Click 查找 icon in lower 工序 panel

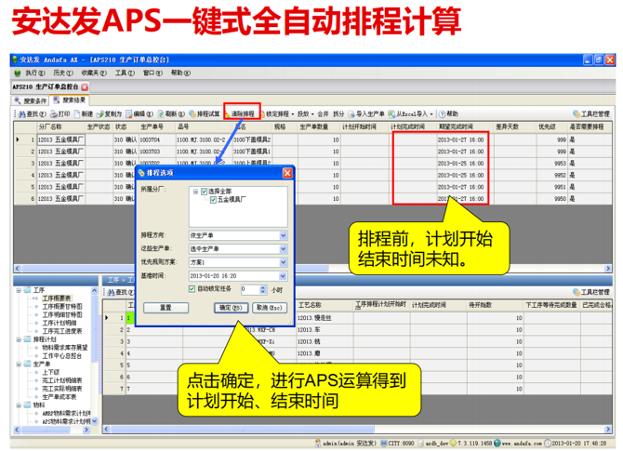(112, 293)
